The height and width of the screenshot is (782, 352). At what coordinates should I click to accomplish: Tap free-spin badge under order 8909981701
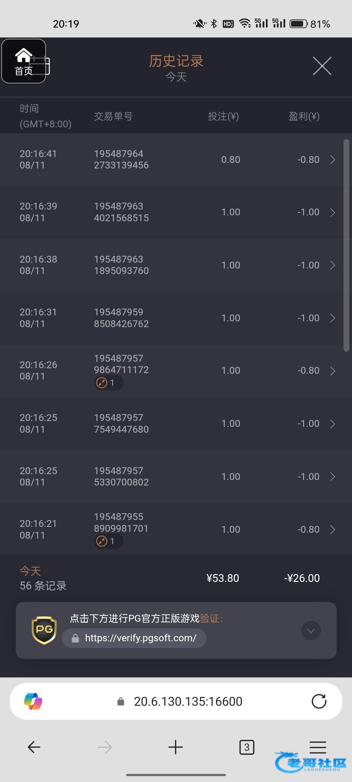[x=108, y=541]
